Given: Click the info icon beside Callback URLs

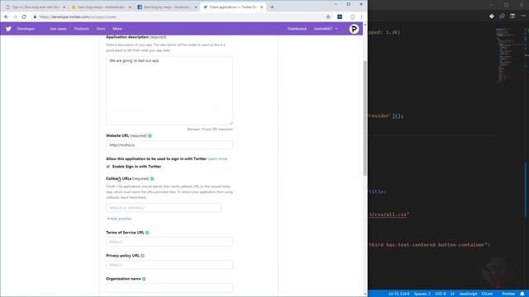Looking at the screenshot, I should tap(152, 179).
